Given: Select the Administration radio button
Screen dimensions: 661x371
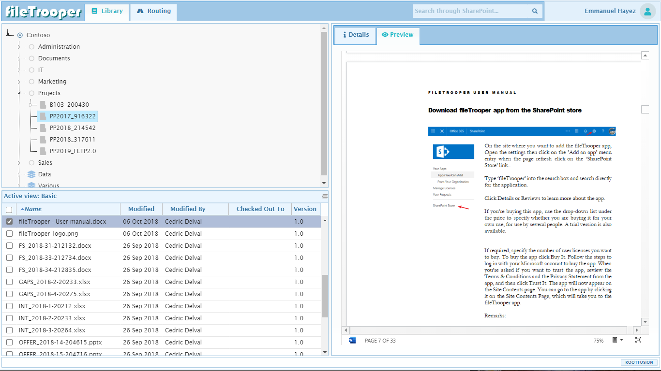Looking at the screenshot, I should coord(31,47).
